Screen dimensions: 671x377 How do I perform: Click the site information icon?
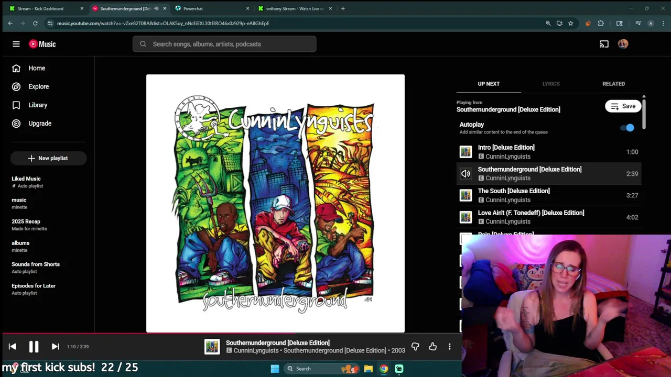[x=50, y=23]
